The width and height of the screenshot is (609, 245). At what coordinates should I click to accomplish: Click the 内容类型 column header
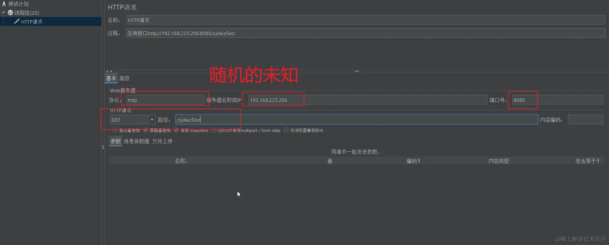499,161
